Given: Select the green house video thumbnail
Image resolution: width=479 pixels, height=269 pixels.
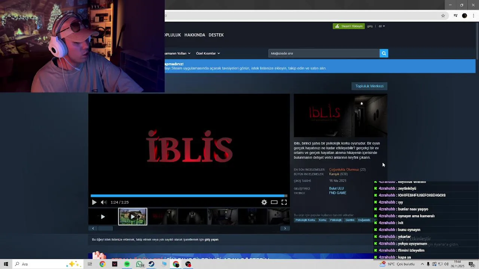Looking at the screenshot, I should pos(133,217).
